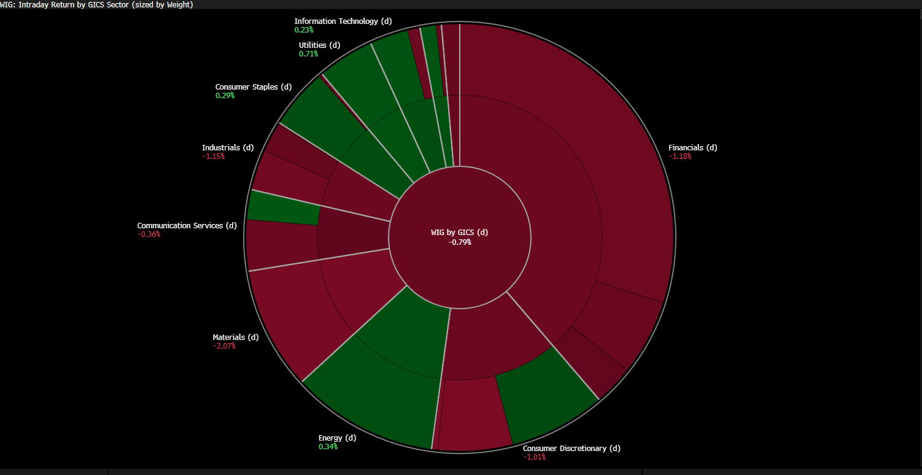Choose the Industrials (d) sector label
Image resolution: width=922 pixels, height=475 pixels.
[228, 148]
